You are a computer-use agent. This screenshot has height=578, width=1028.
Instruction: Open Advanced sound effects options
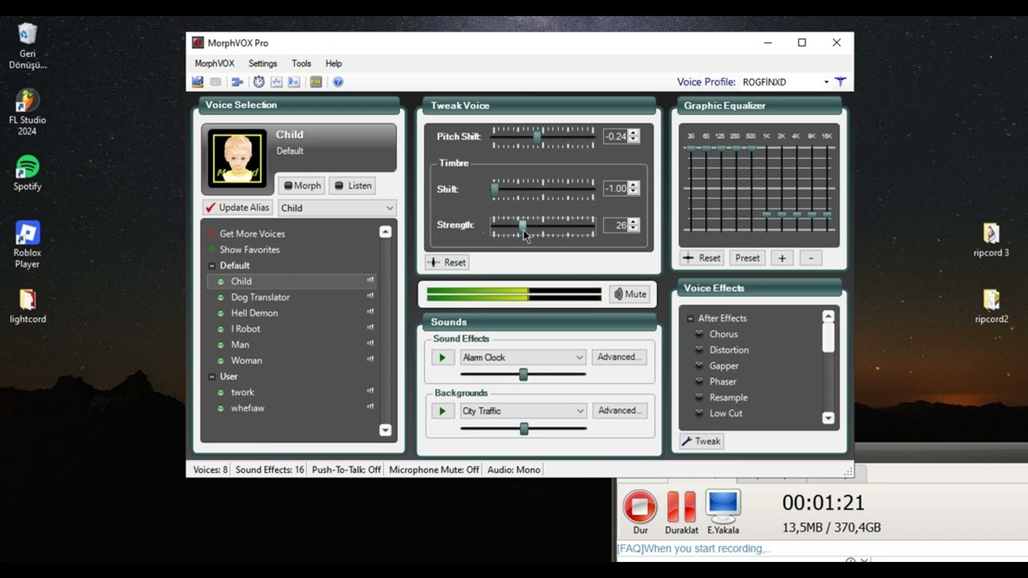pos(618,357)
